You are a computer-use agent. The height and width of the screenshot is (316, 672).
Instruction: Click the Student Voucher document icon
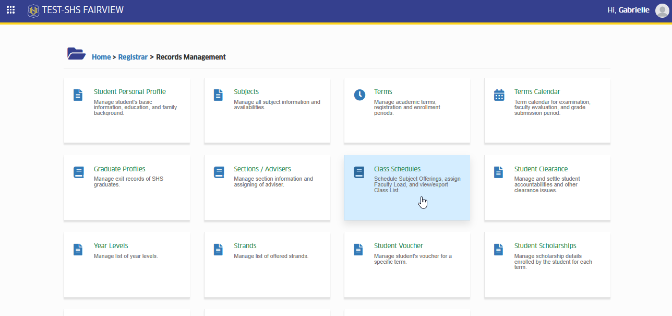[x=358, y=249]
